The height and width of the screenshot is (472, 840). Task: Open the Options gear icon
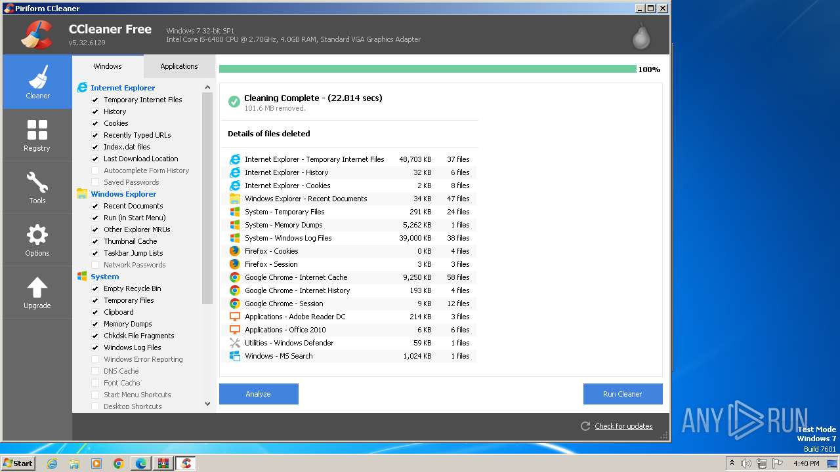pyautogui.click(x=37, y=235)
